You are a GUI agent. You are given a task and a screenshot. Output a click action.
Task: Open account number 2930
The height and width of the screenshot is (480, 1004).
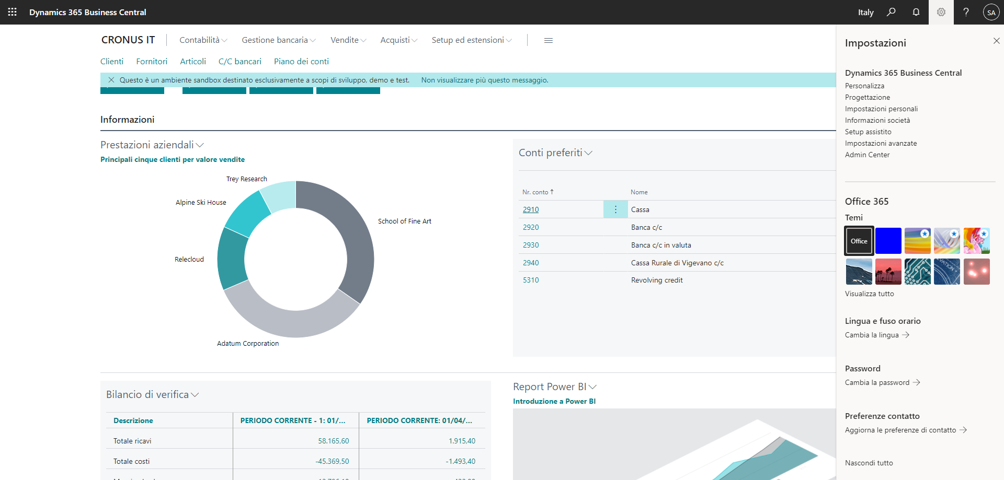[531, 245]
